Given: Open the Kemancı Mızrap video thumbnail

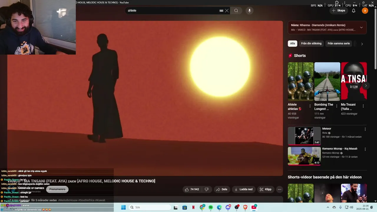Looking at the screenshot, I should click(x=304, y=156).
